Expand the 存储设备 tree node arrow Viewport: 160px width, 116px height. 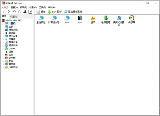tap(3, 43)
